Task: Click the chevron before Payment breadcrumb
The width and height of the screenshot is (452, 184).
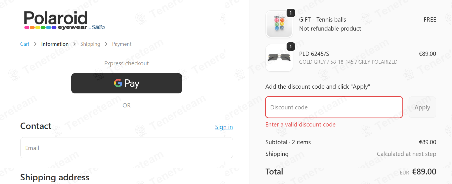Action: 106,44
